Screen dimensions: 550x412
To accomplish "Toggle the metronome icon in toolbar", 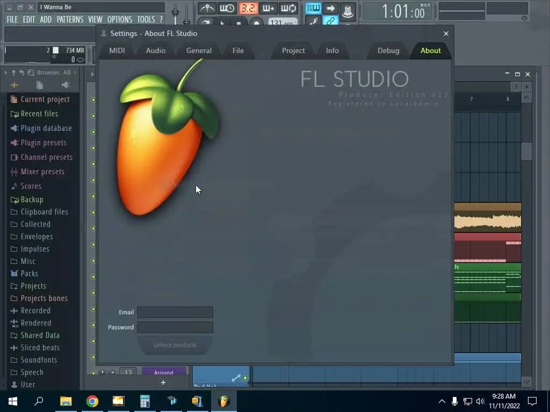I will (x=207, y=8).
